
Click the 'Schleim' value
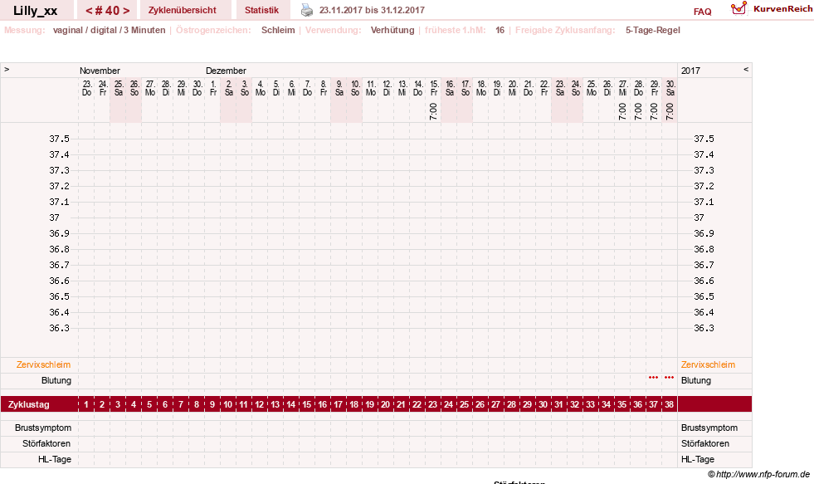[278, 30]
